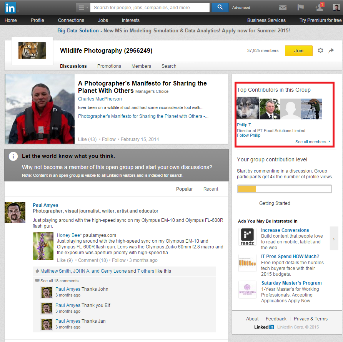Open the Honey Bee flower thumbnail
343x342 pixels.
(x=43, y=246)
